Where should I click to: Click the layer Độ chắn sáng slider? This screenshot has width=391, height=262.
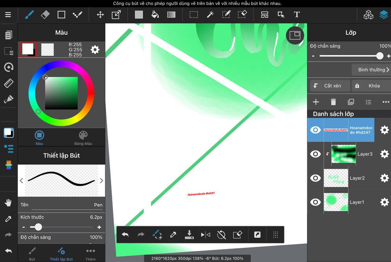[x=351, y=56]
